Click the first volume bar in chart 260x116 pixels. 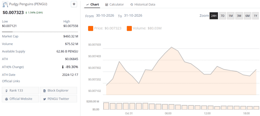106,106
